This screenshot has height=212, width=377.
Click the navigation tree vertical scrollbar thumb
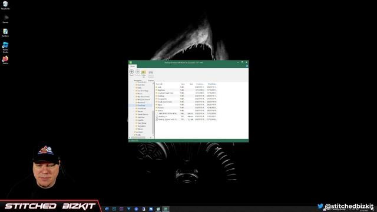[153, 122]
